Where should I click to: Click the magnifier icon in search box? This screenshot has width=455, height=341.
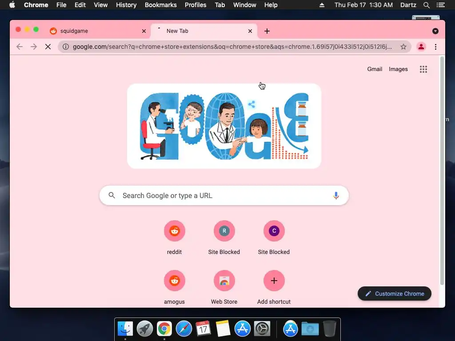[x=112, y=195]
